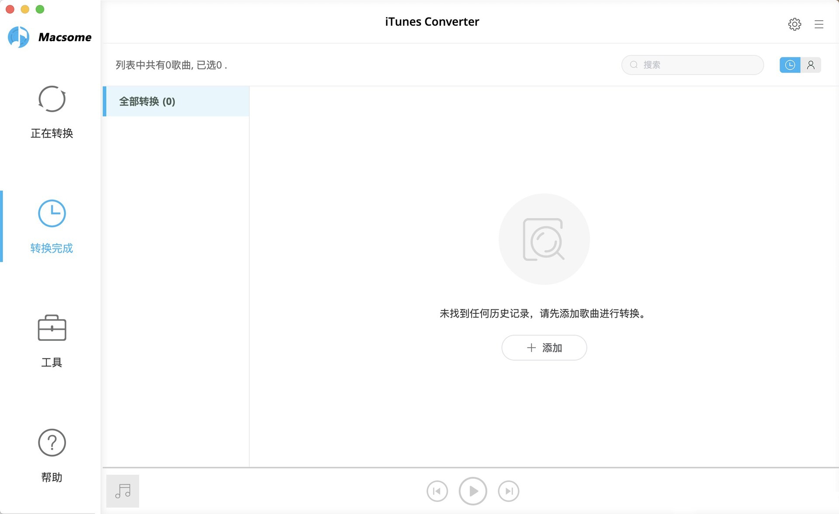This screenshot has height=514, width=839.
Task: Click the magnifier icon in search box
Action: pyautogui.click(x=634, y=65)
